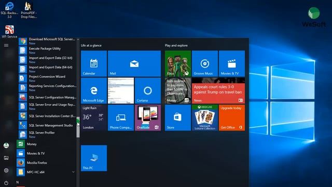Click the letter N section header

[18, 182]
